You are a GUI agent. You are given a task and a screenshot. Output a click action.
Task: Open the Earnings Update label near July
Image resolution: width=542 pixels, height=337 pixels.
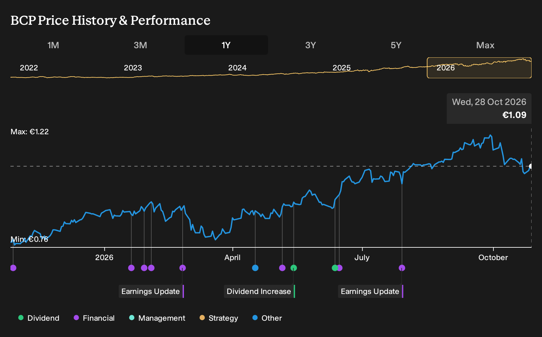pyautogui.click(x=370, y=291)
